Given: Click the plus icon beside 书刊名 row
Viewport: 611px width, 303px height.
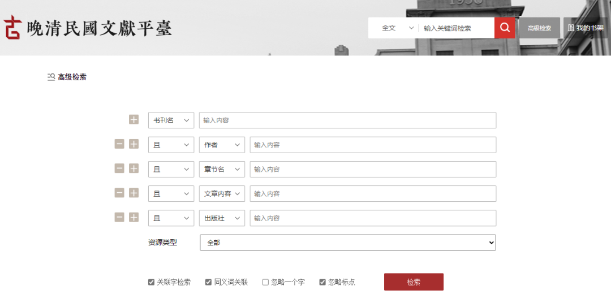Looking at the screenshot, I should pos(134,120).
